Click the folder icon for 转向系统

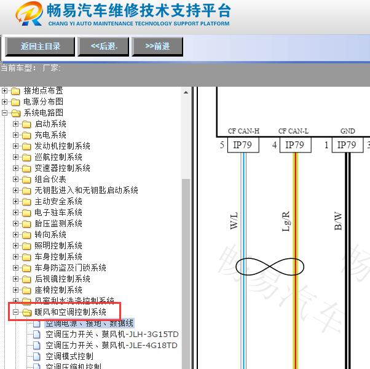pyautogui.click(x=26, y=235)
